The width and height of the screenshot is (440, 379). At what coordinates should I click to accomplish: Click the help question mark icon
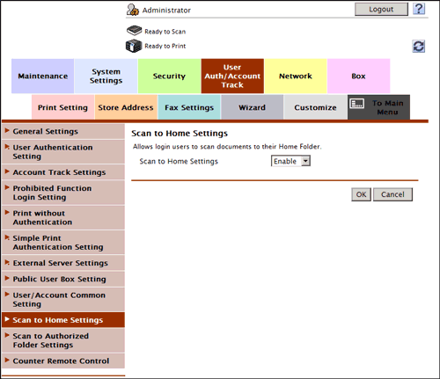tap(419, 9)
